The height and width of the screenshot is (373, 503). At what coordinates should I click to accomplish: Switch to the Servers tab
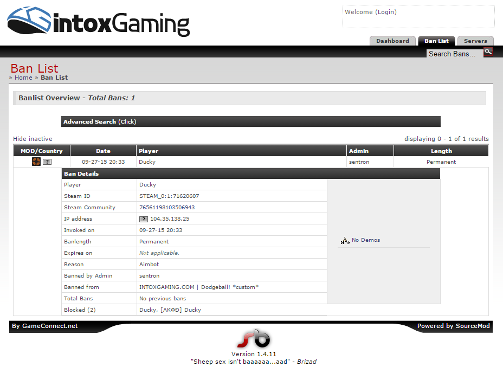click(475, 41)
